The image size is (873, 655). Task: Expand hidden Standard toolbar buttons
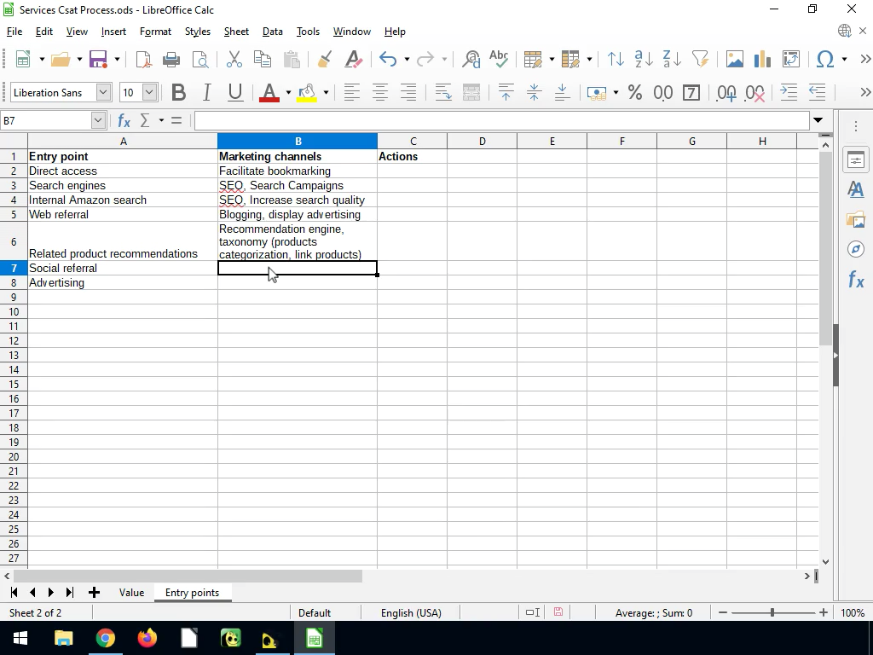click(x=865, y=59)
